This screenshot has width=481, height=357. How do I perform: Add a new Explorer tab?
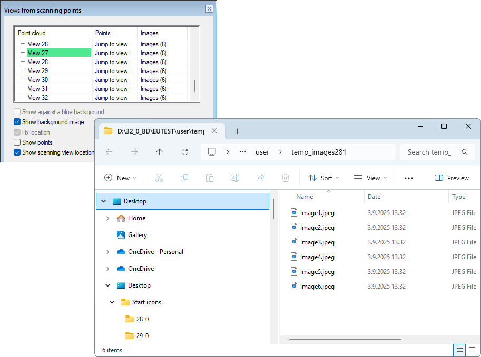pyautogui.click(x=237, y=131)
